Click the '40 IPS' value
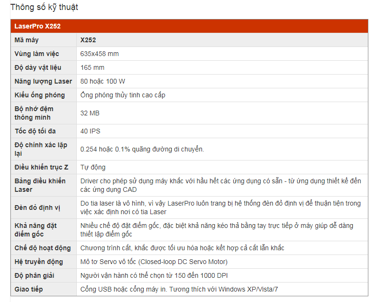 tap(90, 131)
